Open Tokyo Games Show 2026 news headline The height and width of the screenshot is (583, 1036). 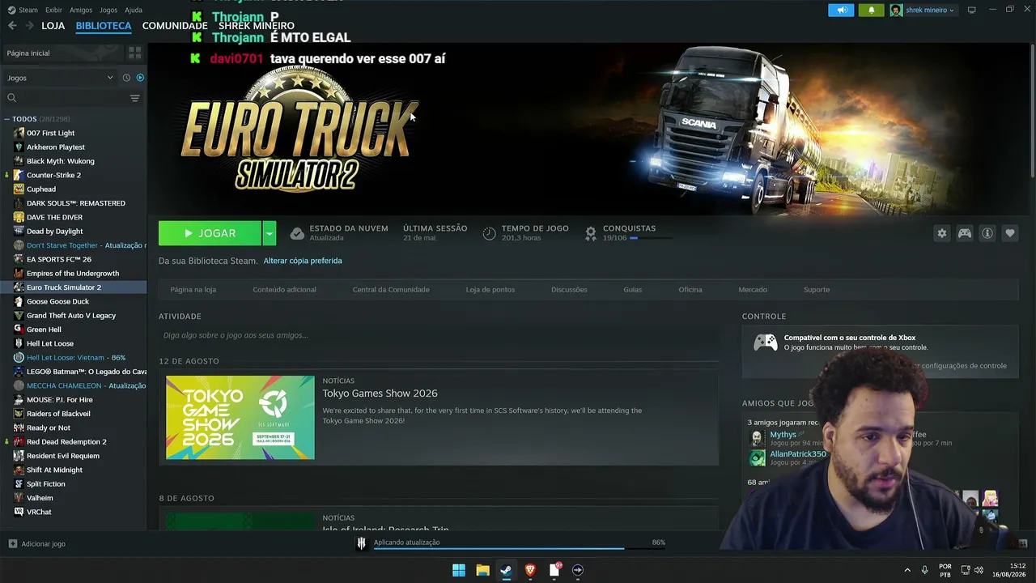coord(380,394)
